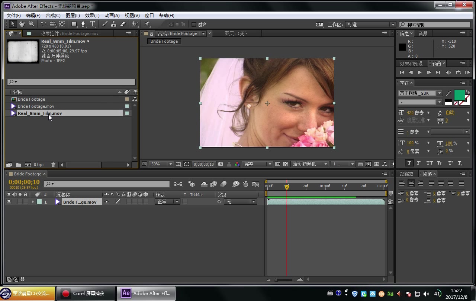The height and width of the screenshot is (301, 476).
Task: Select the Brush tool
Action: [105, 24]
